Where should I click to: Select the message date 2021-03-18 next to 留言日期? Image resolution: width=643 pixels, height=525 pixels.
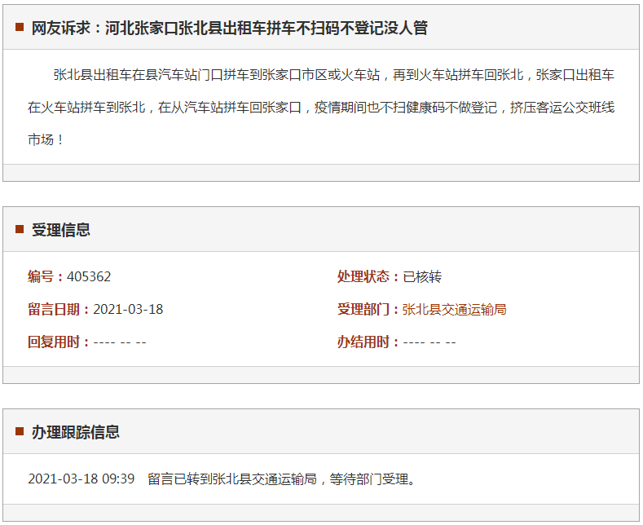pos(128,309)
